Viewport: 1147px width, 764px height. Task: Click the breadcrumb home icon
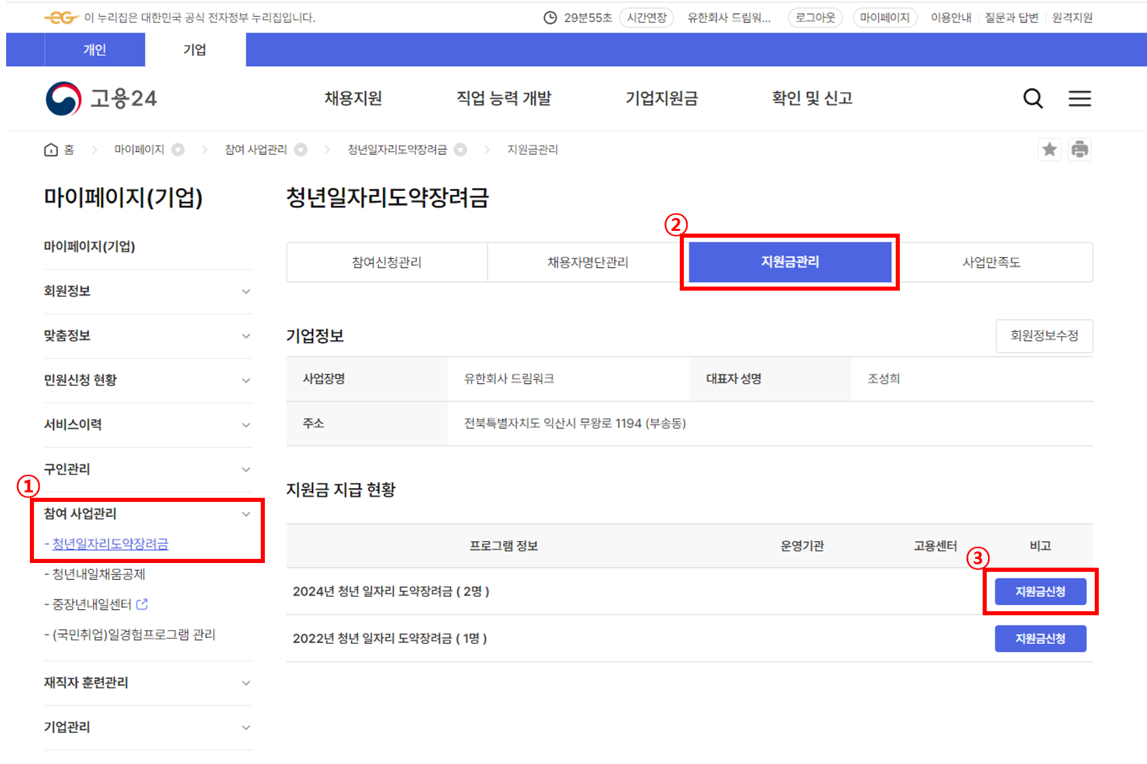[x=51, y=149]
